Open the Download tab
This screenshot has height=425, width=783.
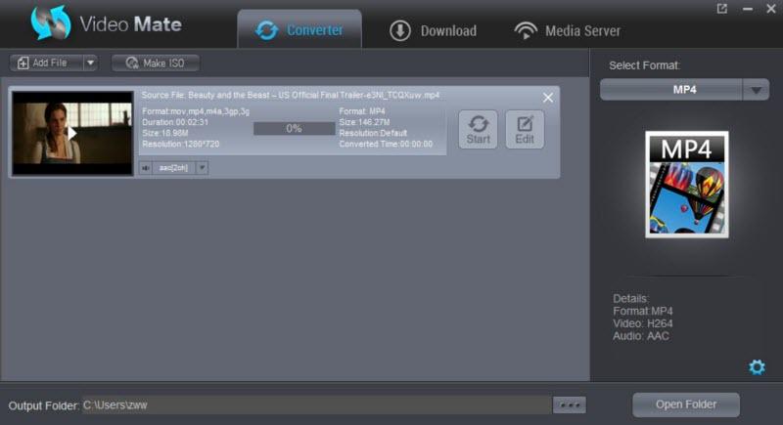pos(433,31)
